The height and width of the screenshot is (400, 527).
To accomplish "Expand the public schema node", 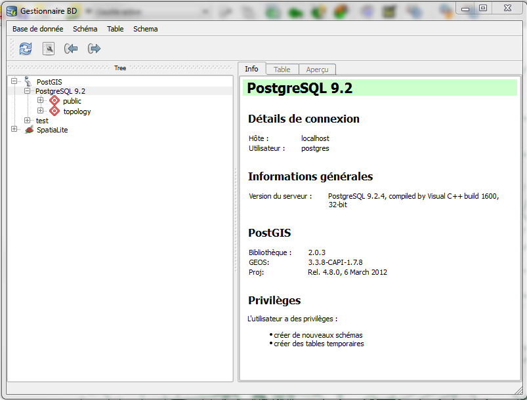I will coord(40,100).
